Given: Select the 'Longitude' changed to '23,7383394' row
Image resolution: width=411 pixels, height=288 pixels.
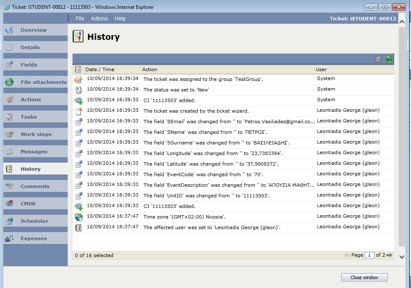Looking at the screenshot, I should 233,153.
